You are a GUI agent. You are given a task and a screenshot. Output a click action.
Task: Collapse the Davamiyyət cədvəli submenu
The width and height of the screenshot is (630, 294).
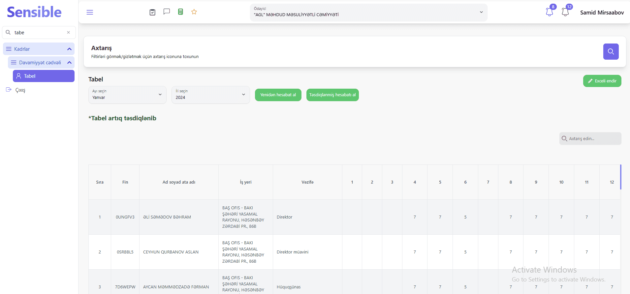[x=69, y=63]
